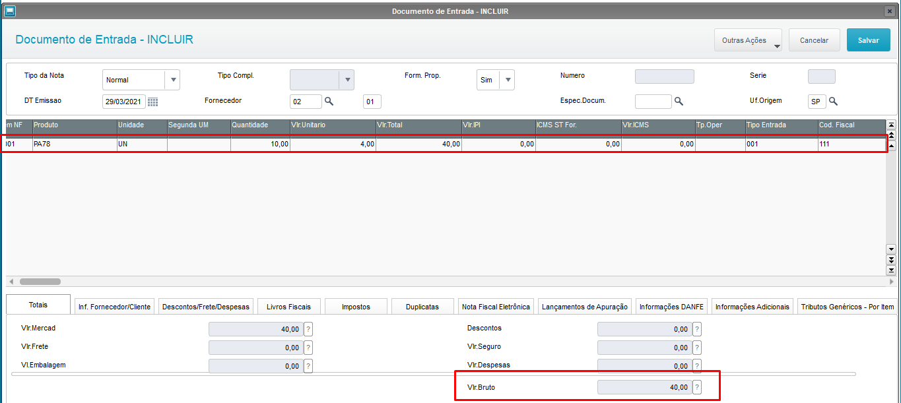
Task: Select product cell PA78
Action: [x=75, y=144]
